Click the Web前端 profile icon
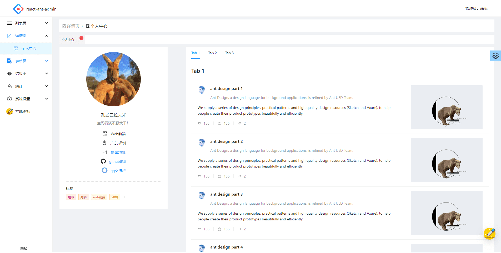 coord(105,134)
